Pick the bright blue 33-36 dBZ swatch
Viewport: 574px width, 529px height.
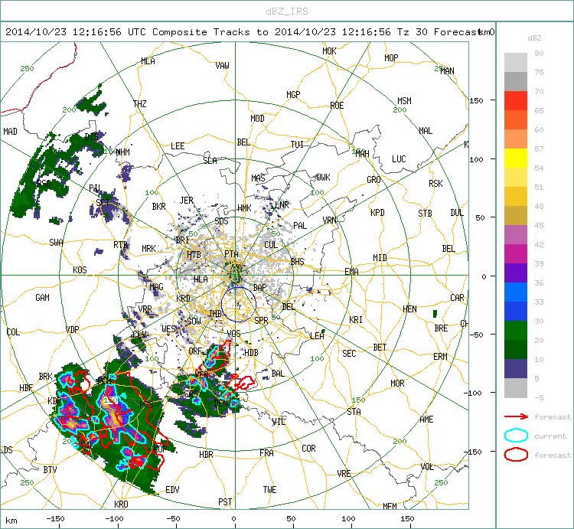click(515, 292)
